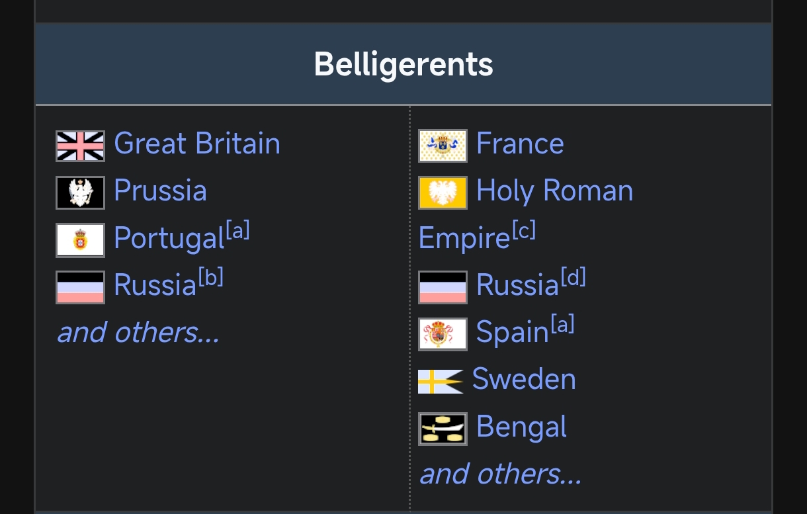
Task: Click the Russia flag in right column
Action: 443,287
